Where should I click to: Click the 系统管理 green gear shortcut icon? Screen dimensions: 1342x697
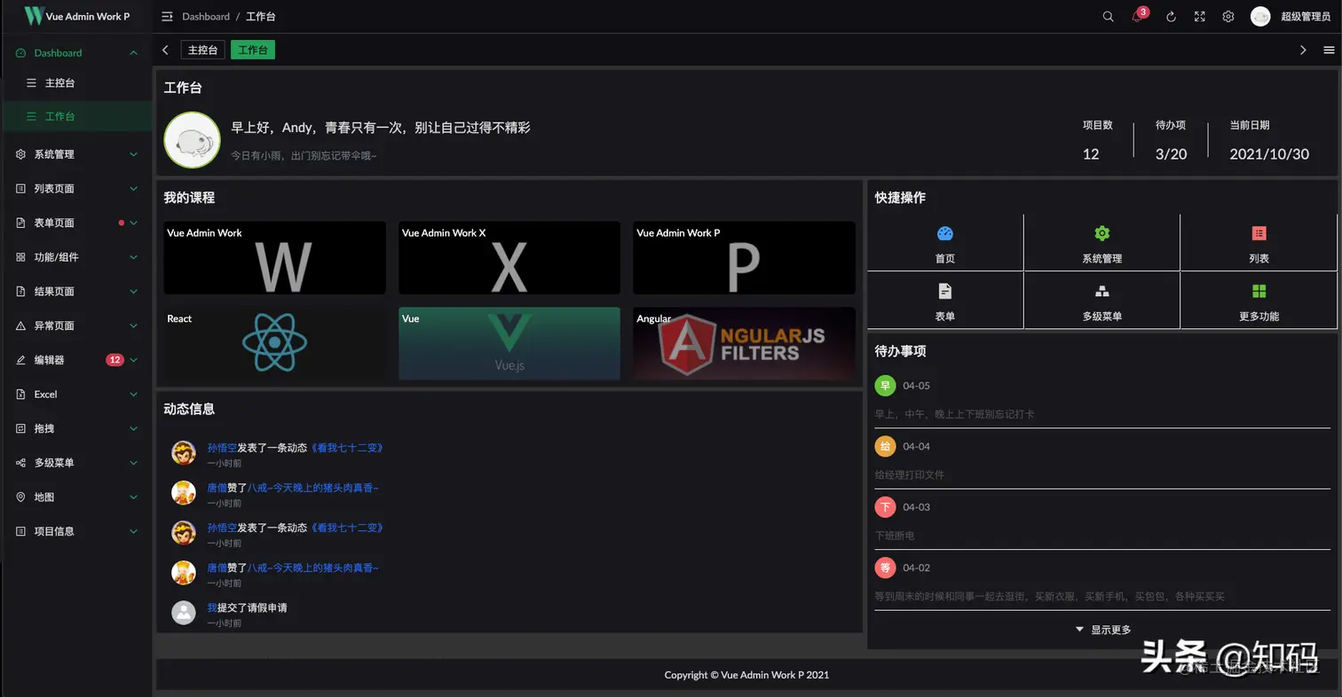click(1101, 234)
